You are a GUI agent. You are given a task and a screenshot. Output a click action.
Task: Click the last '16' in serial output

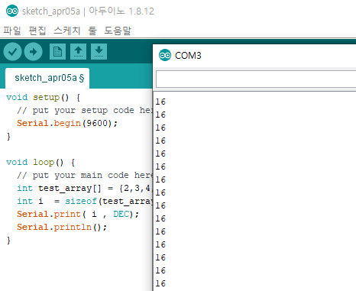click(160, 283)
